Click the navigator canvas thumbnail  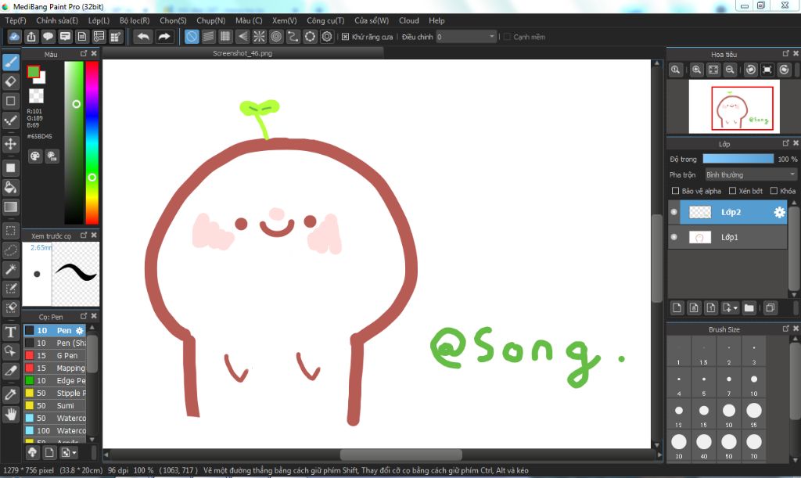(x=734, y=106)
